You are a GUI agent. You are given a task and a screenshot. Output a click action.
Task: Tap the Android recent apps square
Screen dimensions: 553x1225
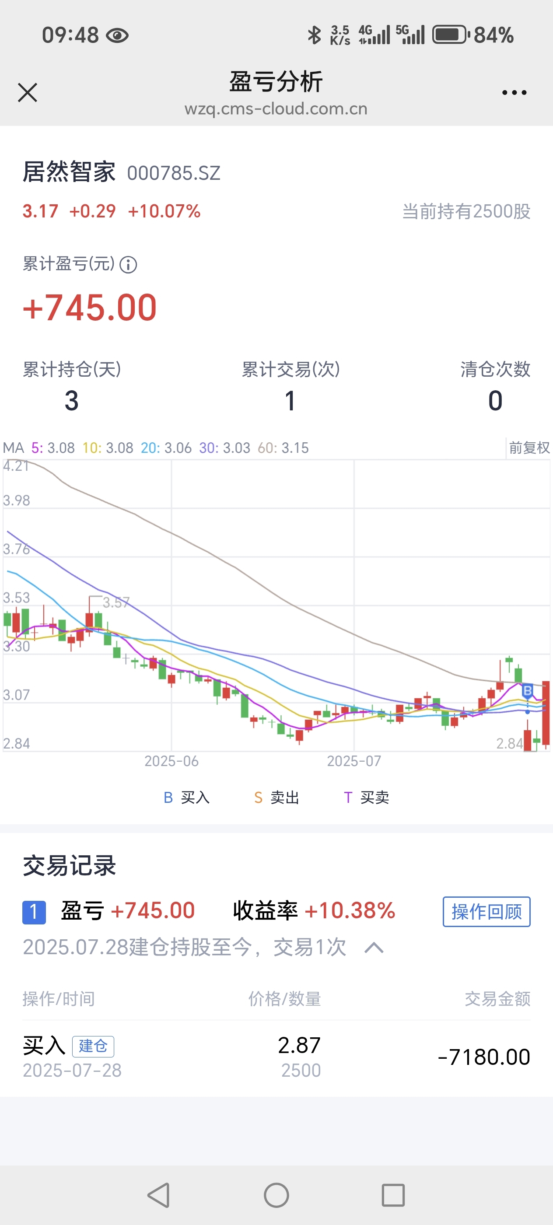click(x=393, y=1195)
